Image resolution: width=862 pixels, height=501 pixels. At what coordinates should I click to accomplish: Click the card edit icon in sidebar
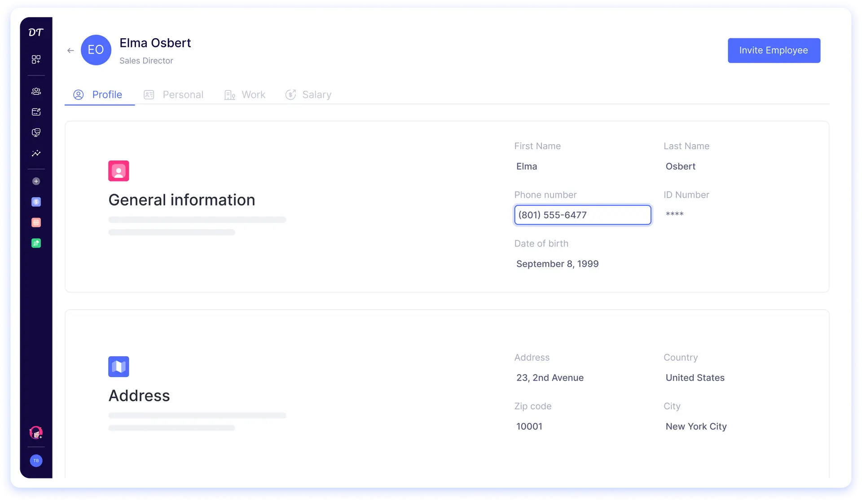tap(36, 112)
